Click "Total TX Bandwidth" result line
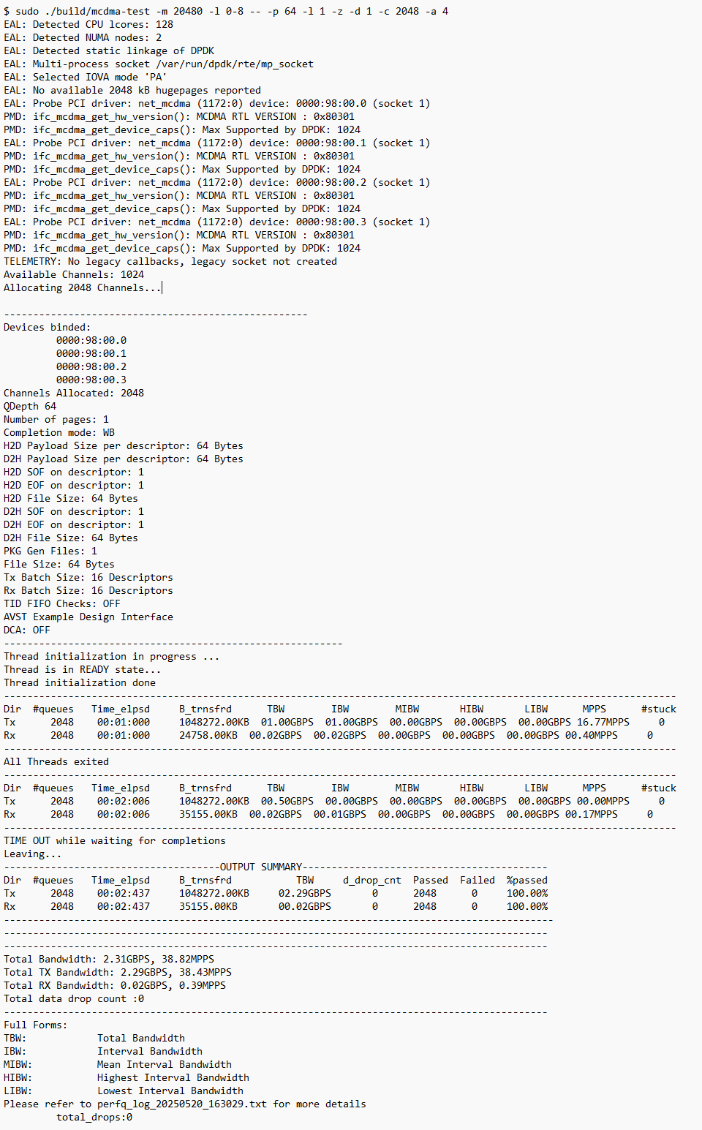This screenshot has height=1130, width=702. pyautogui.click(x=118, y=972)
